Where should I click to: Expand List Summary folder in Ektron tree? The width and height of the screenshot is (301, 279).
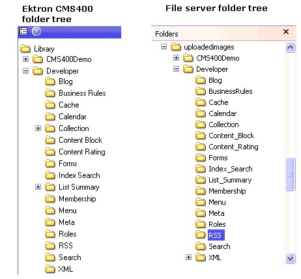38,186
